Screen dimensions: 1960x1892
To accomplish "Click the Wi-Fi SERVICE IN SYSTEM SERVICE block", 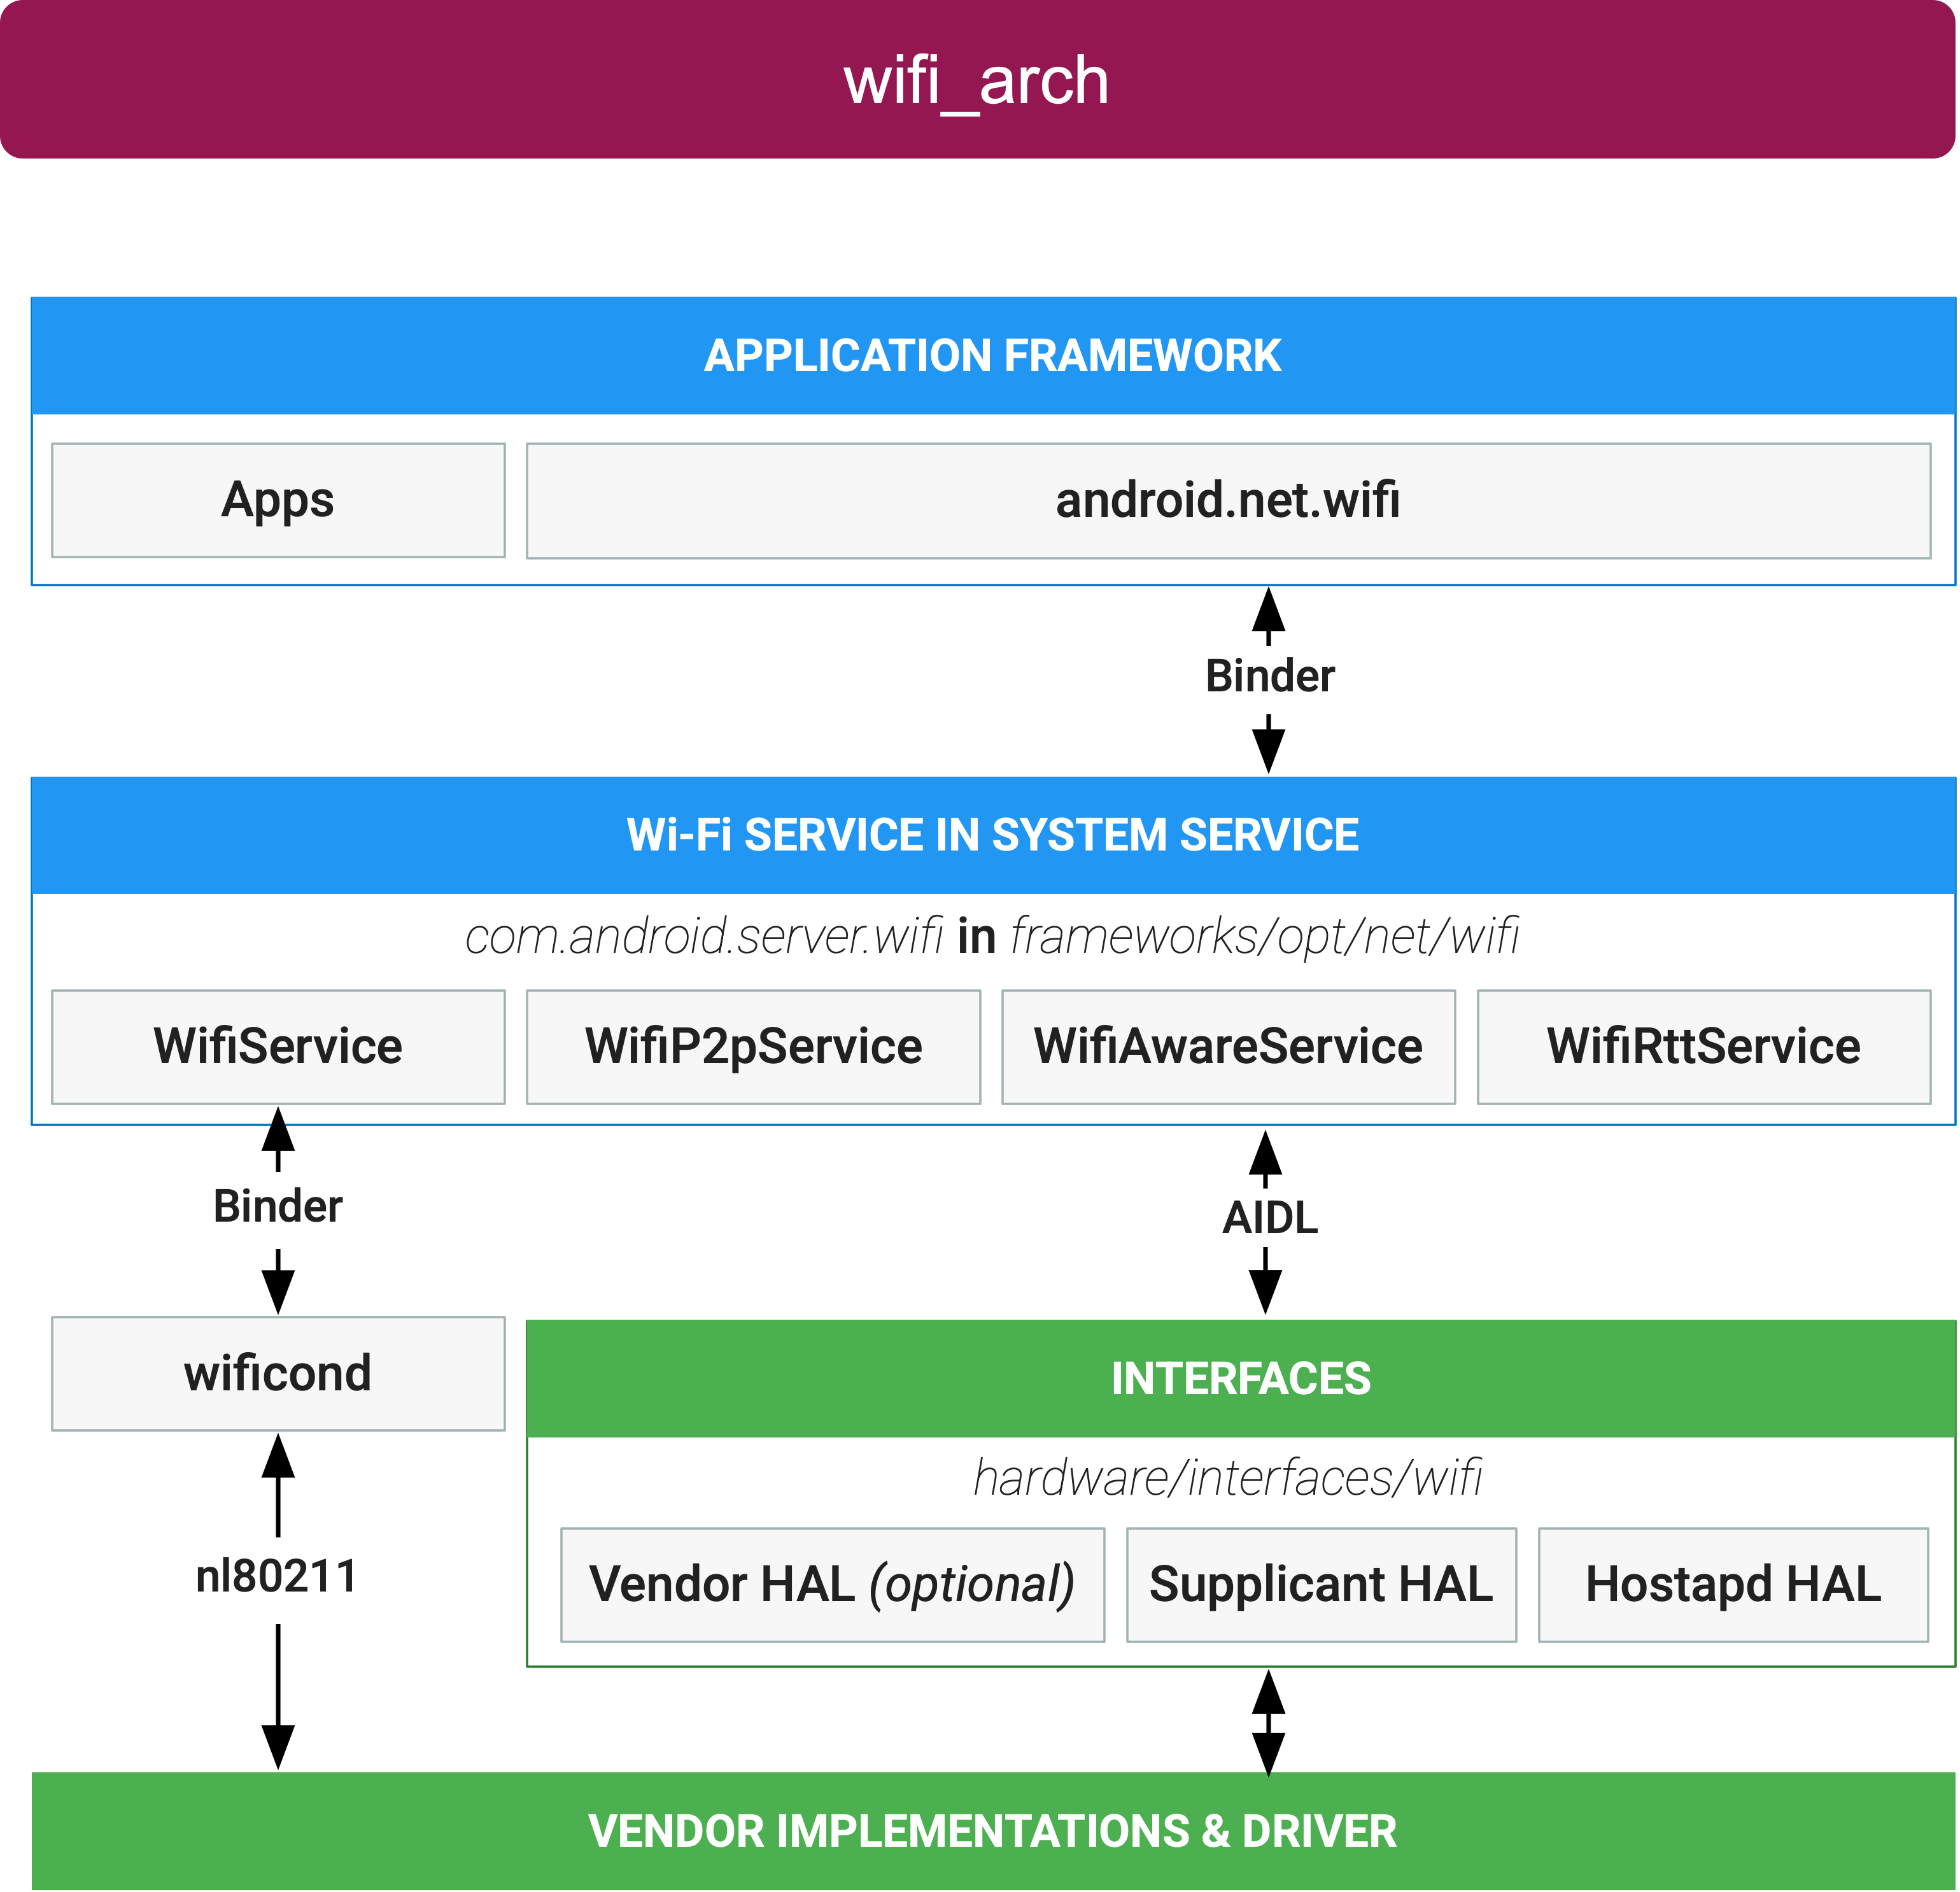I will [x=980, y=805].
